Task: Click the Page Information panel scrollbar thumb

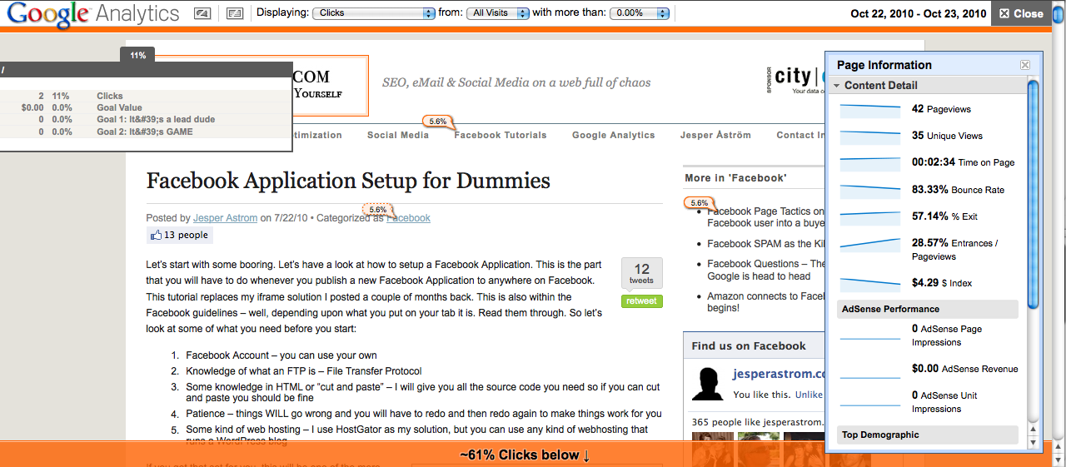Action: pyautogui.click(x=1034, y=193)
